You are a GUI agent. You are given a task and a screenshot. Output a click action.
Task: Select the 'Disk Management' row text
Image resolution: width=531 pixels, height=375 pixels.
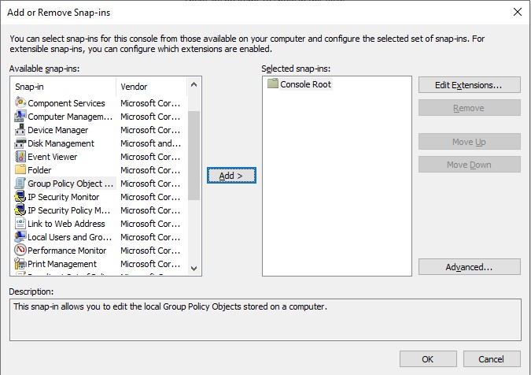(61, 143)
